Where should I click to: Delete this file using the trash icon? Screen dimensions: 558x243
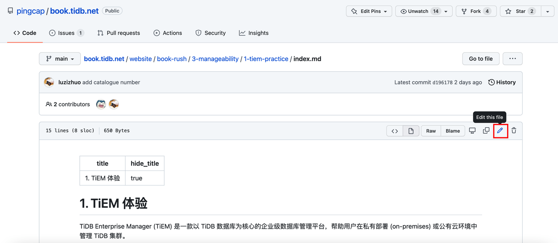tap(514, 130)
